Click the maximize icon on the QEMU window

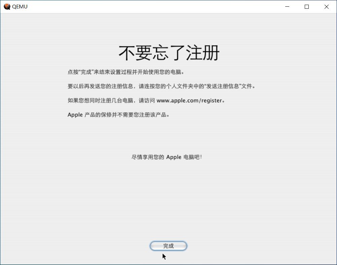click(x=306, y=6)
